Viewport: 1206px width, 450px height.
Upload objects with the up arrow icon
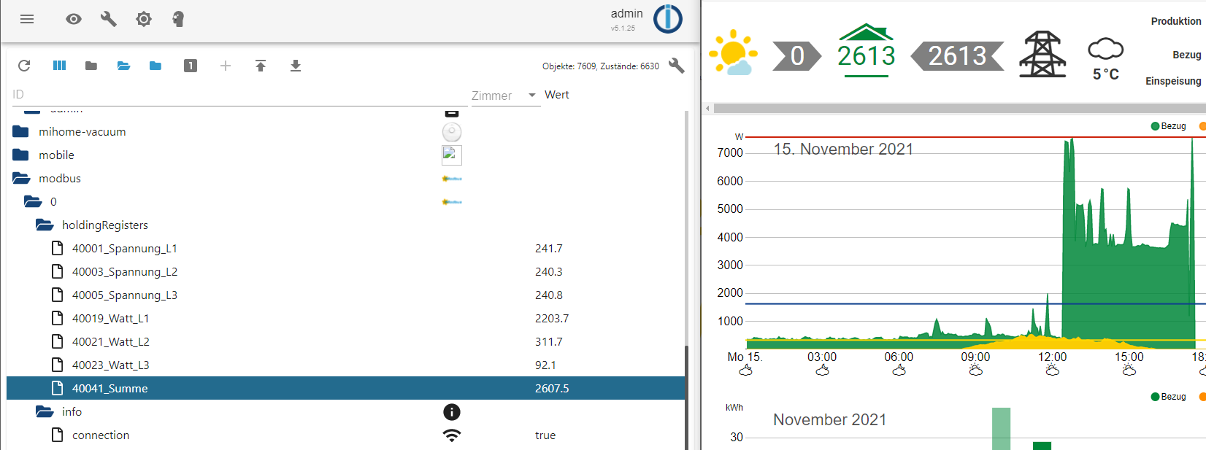tap(261, 66)
